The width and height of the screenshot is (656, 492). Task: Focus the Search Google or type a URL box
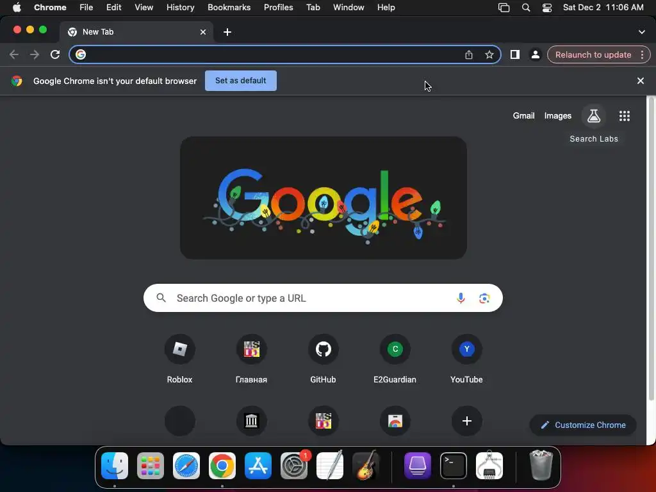coord(323,298)
